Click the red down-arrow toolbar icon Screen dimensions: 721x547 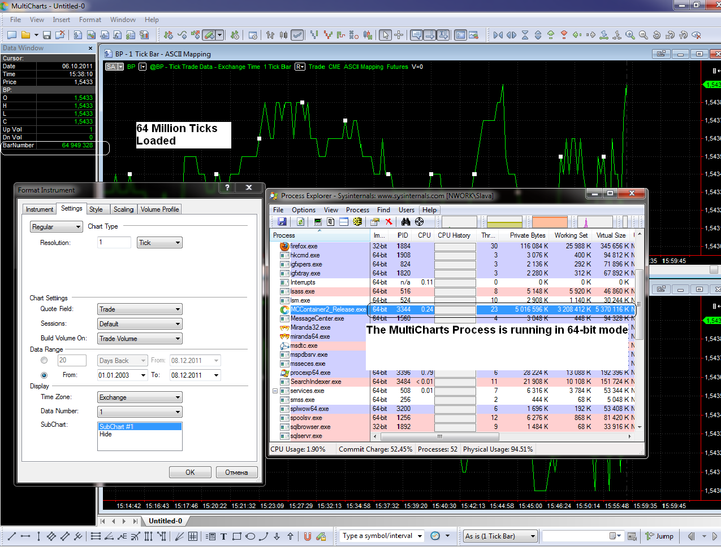coord(564,35)
